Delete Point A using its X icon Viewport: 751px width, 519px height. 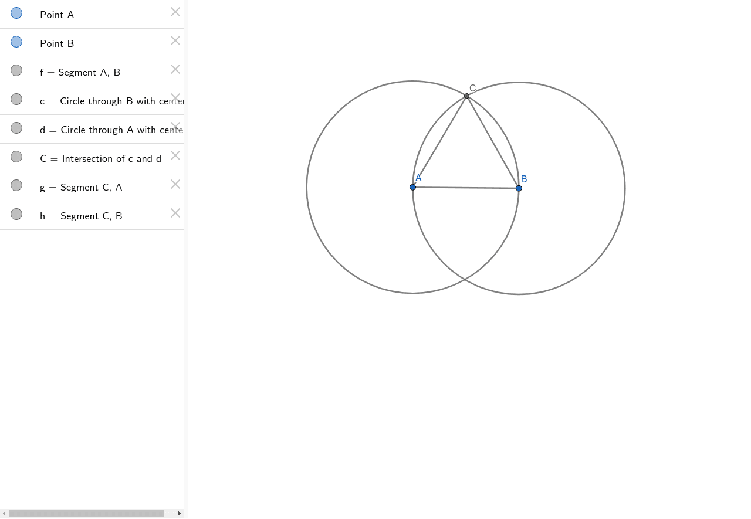point(175,12)
